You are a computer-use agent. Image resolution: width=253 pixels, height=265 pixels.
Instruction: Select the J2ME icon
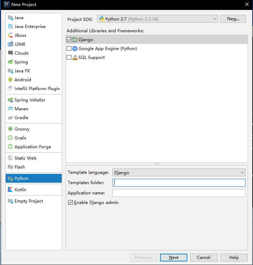10,44
